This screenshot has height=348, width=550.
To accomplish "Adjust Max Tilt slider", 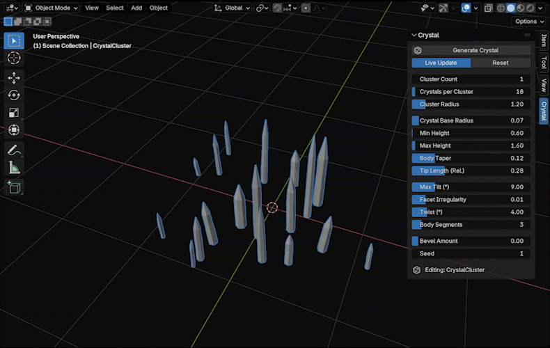I will [x=471, y=187].
